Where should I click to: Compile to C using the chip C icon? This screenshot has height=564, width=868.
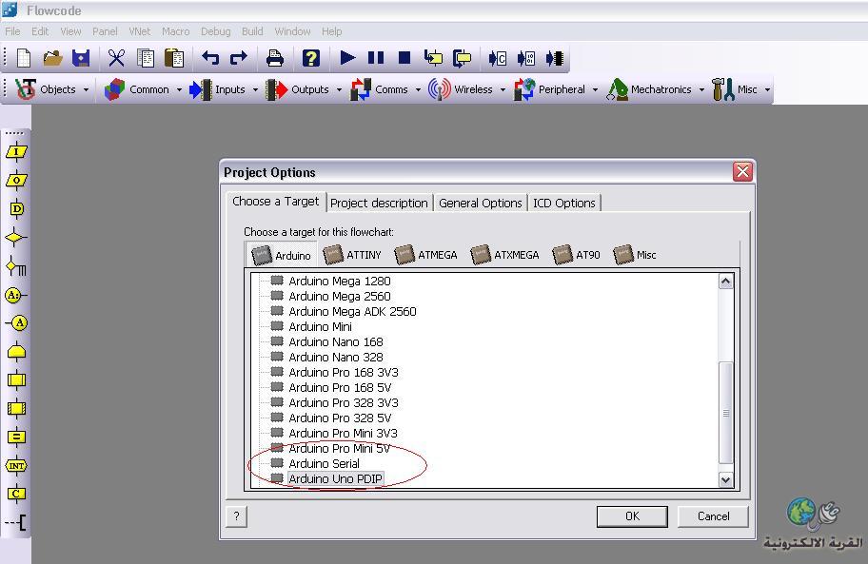(x=498, y=57)
